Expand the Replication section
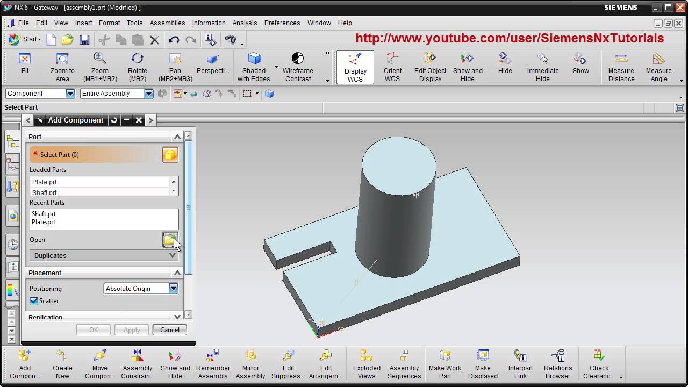 pos(177,317)
